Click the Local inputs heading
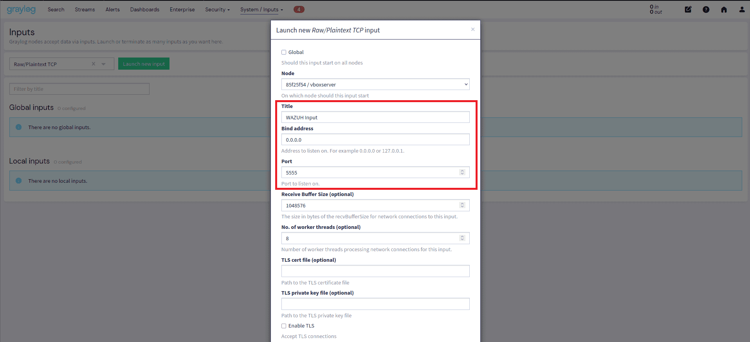Viewport: 750px width, 342px height. click(29, 161)
